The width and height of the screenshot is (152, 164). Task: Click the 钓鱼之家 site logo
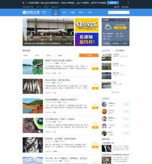pyautogui.click(x=31, y=13)
